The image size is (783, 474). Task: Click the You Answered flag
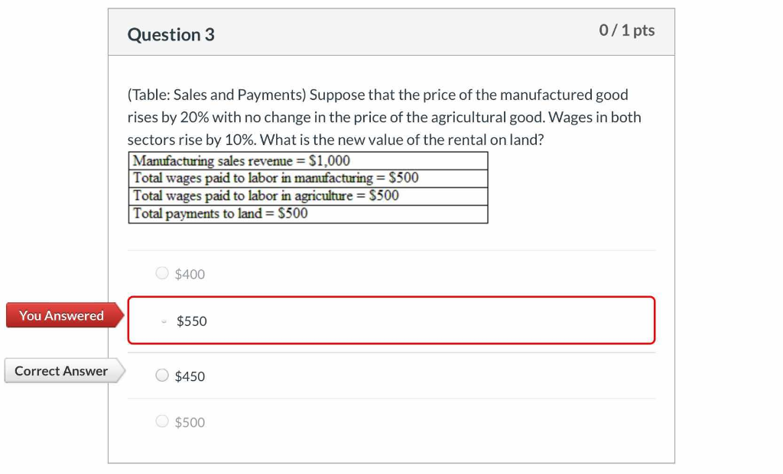(x=61, y=315)
